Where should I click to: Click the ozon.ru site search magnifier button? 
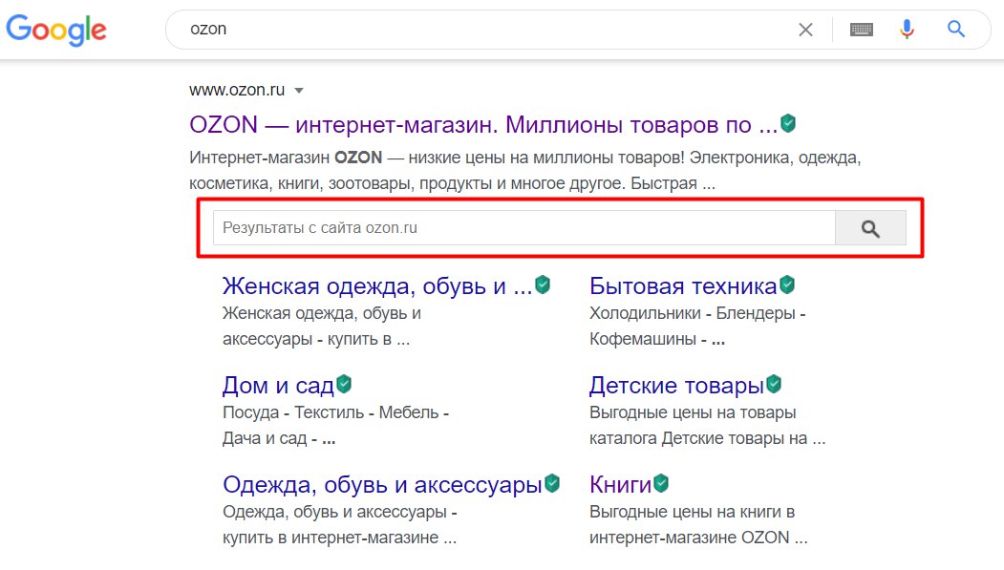point(870,228)
